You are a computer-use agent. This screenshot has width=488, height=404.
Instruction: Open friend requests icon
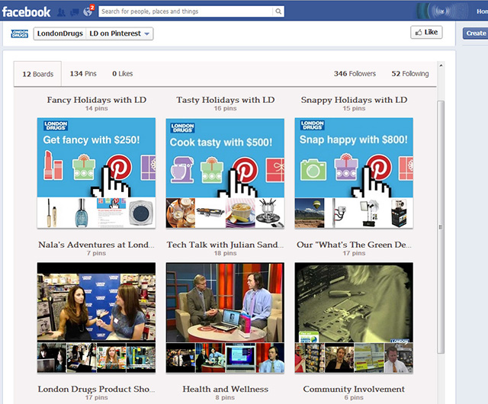pyautogui.click(x=61, y=12)
